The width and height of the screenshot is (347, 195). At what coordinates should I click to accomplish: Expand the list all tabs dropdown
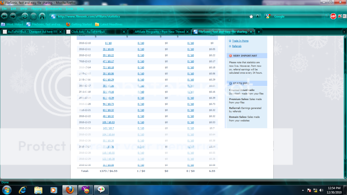[344, 32]
